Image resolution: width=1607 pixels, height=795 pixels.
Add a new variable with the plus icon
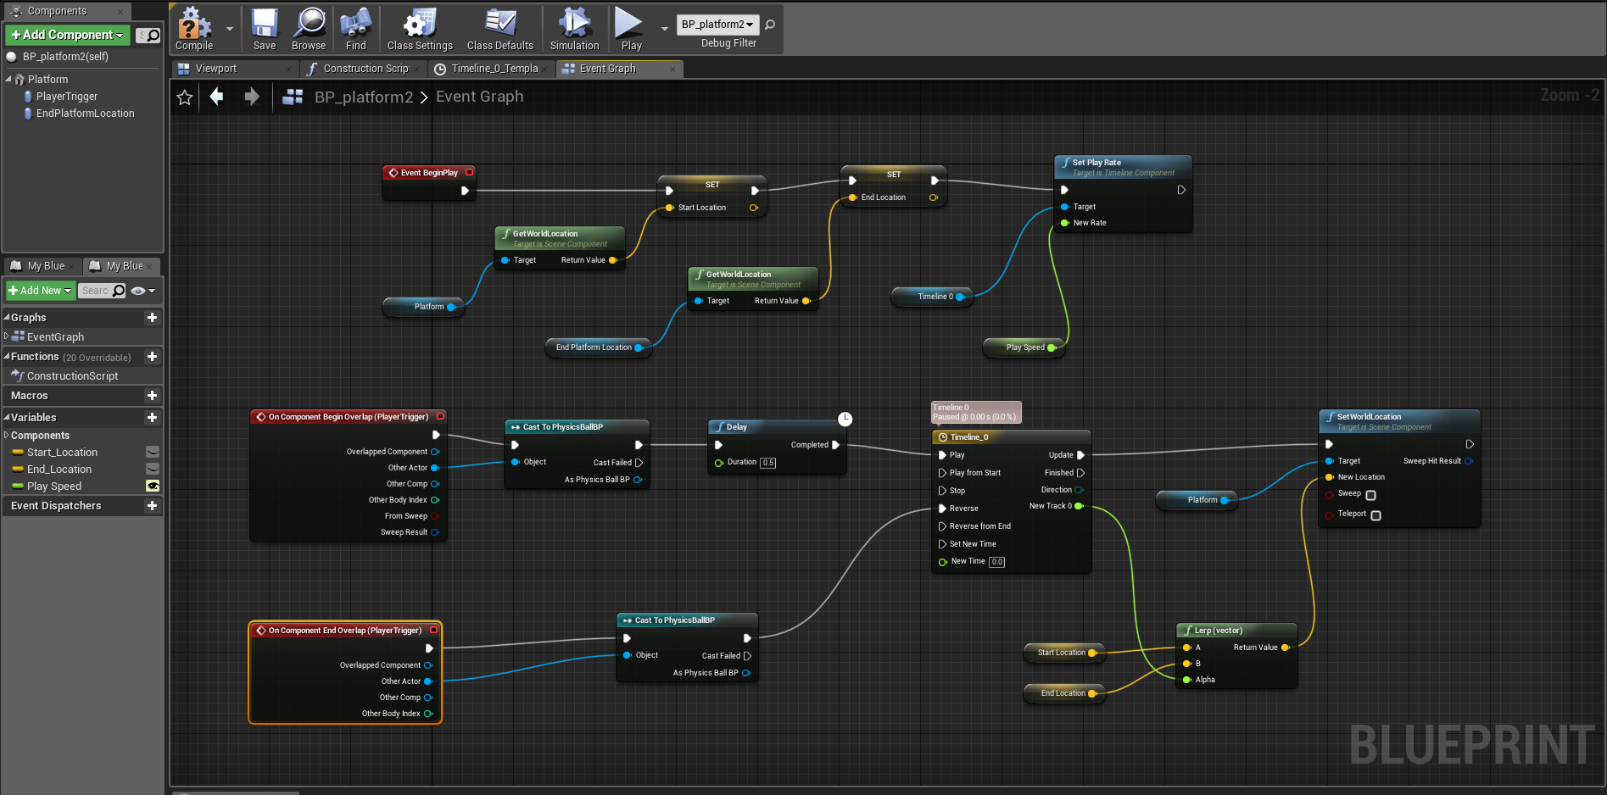click(x=153, y=417)
